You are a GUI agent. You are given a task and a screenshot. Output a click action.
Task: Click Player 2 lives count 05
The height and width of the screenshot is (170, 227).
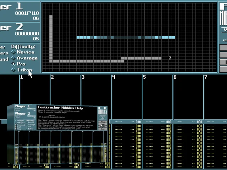point(36,39)
